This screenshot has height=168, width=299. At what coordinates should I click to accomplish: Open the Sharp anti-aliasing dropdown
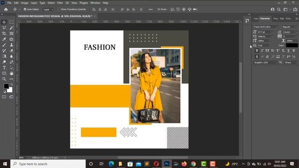point(291,63)
